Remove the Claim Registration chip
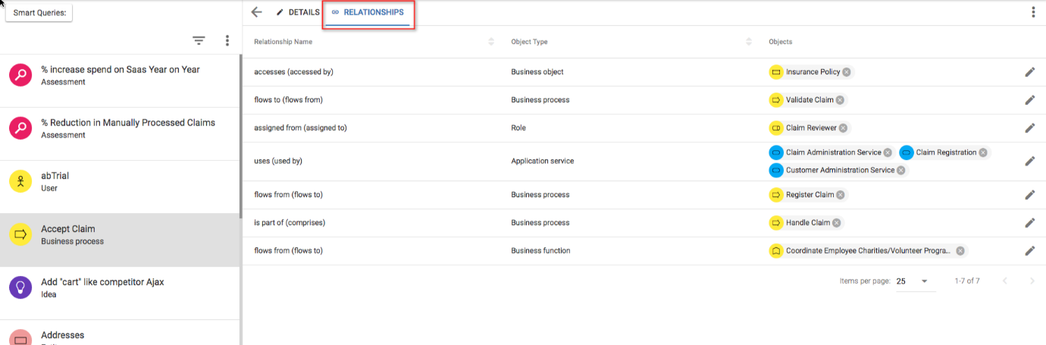The image size is (1046, 345). 983,152
